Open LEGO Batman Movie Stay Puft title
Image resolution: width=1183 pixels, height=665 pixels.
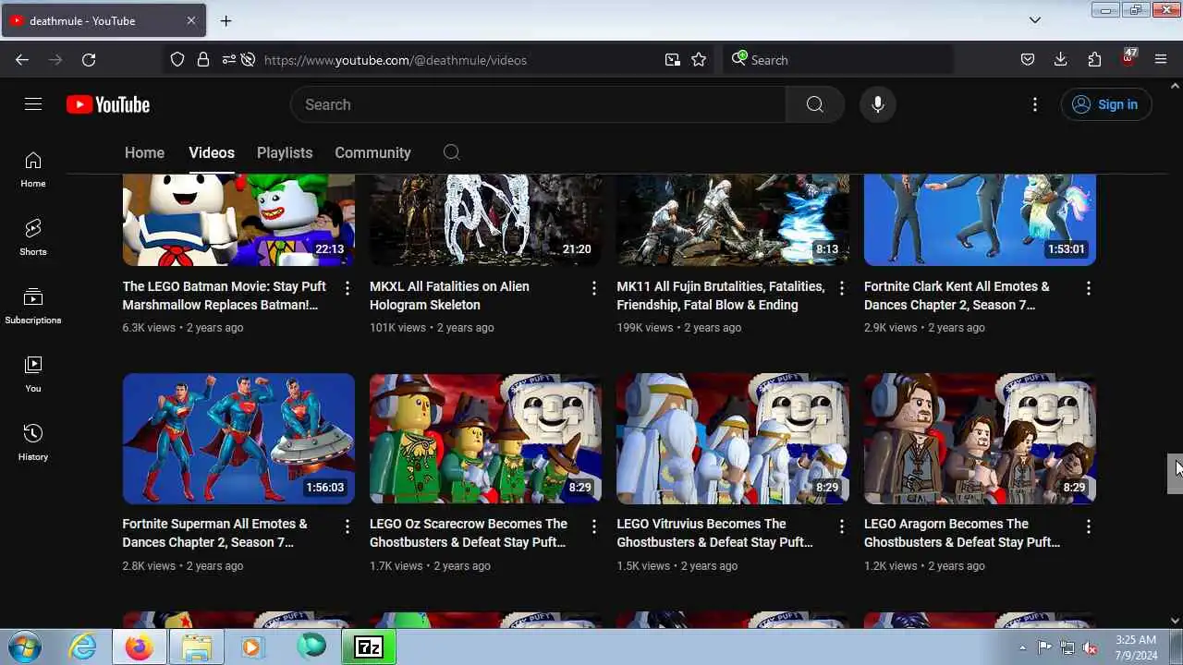(x=224, y=296)
